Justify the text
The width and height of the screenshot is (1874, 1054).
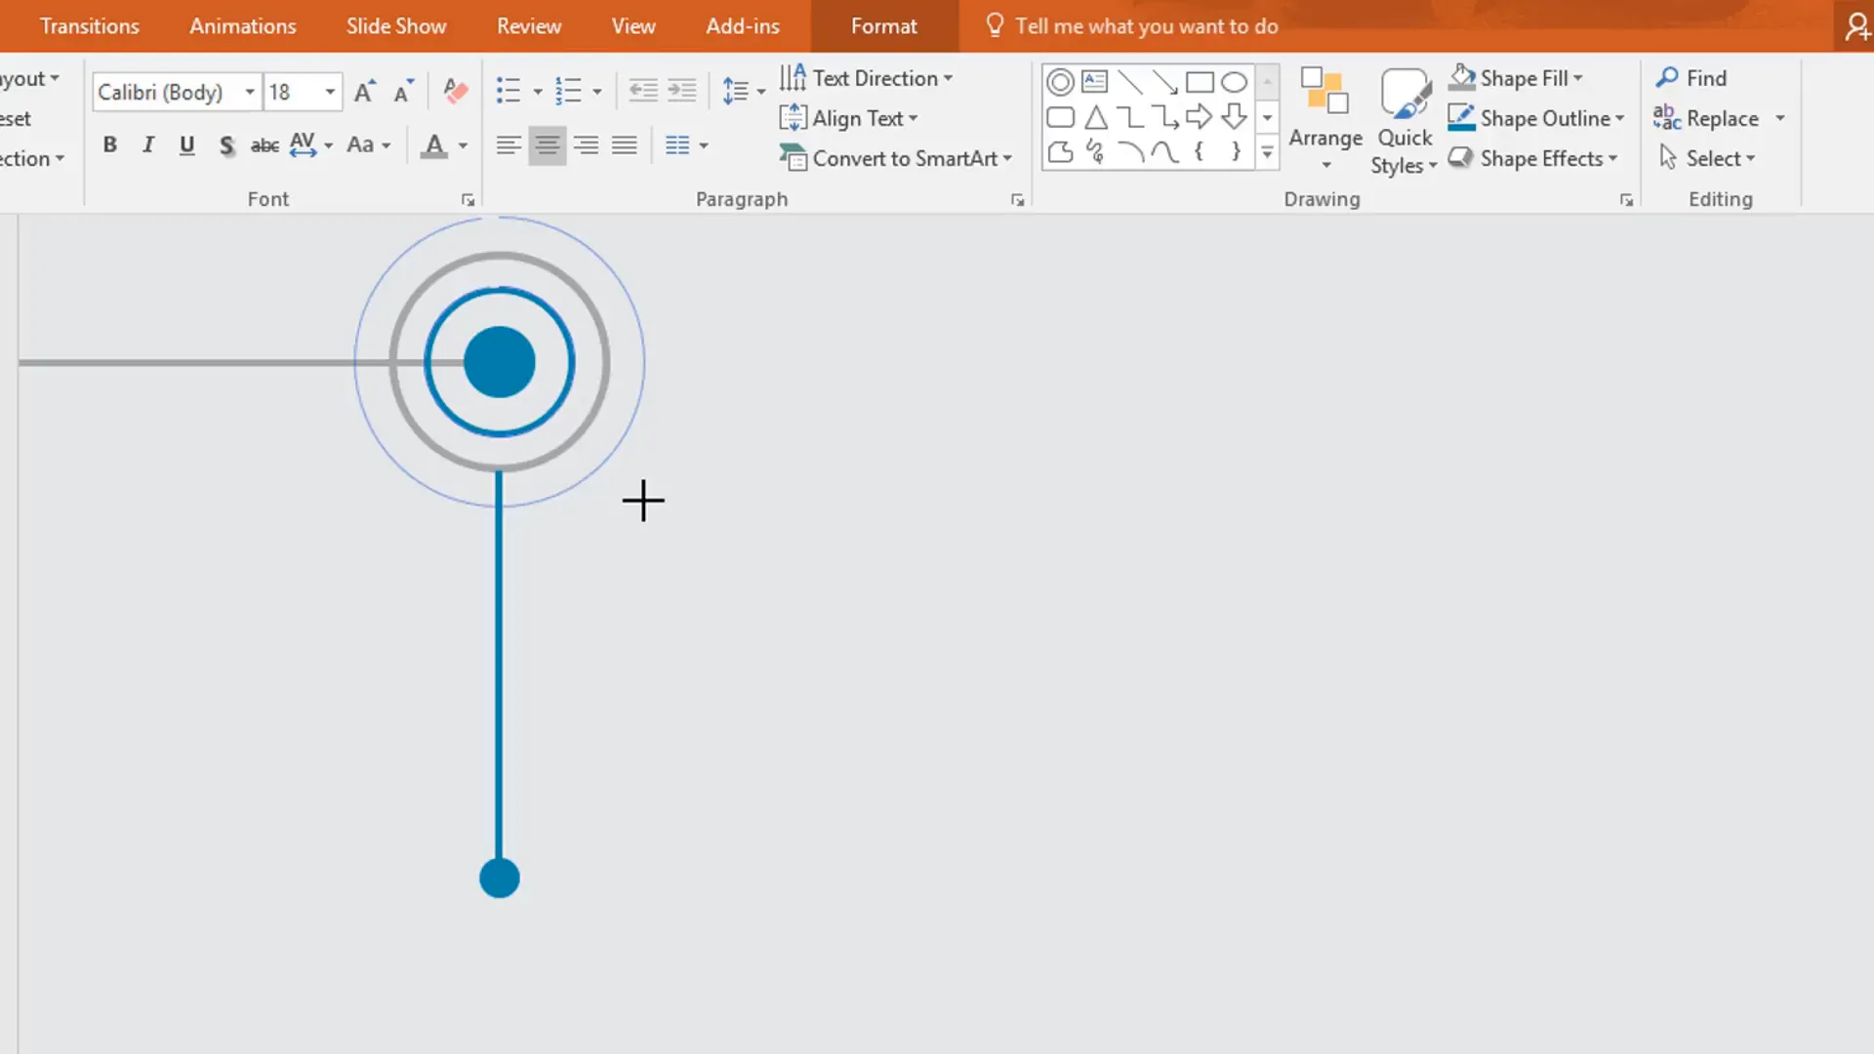tap(625, 146)
